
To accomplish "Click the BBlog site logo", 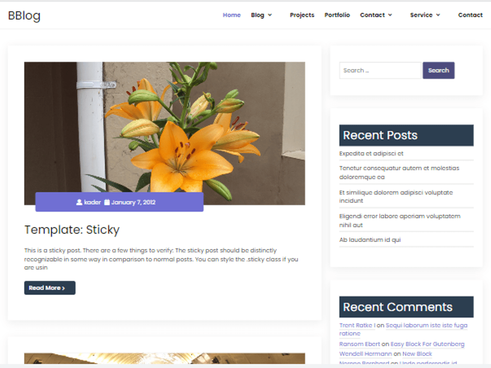I will tap(24, 16).
